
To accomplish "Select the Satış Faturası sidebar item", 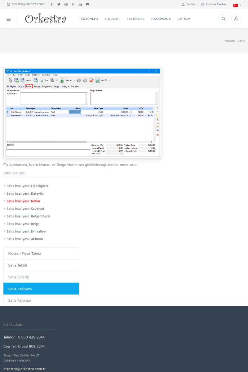I will click(41, 300).
